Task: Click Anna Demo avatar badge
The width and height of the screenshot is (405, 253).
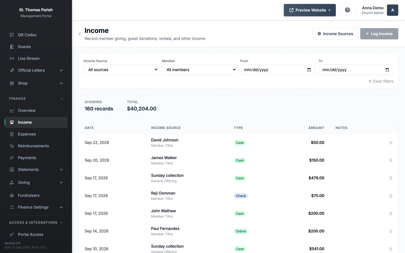Action: point(393,10)
